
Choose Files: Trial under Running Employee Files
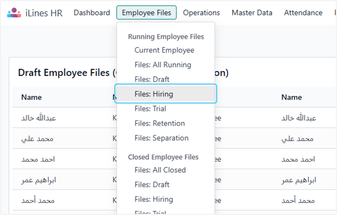pos(150,108)
